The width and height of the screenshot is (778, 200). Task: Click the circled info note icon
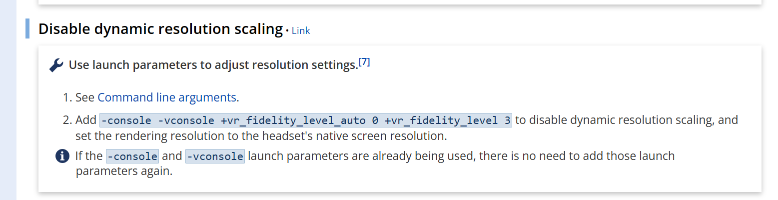tap(61, 156)
